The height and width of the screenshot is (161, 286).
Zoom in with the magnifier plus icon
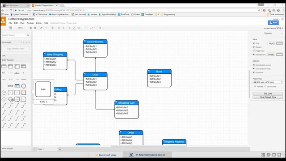(x=31, y=28)
